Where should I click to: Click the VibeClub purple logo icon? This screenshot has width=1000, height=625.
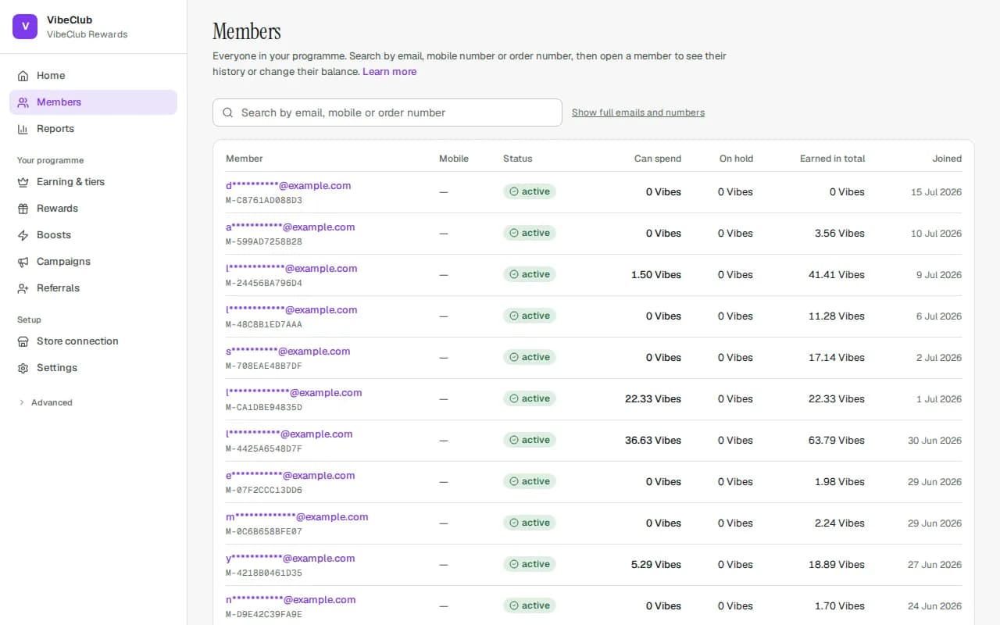25,27
